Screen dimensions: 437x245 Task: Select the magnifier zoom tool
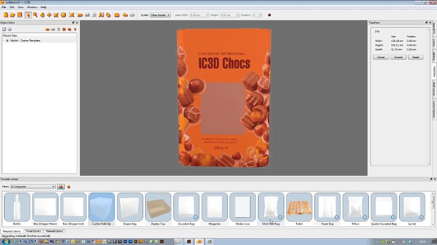click(x=35, y=15)
